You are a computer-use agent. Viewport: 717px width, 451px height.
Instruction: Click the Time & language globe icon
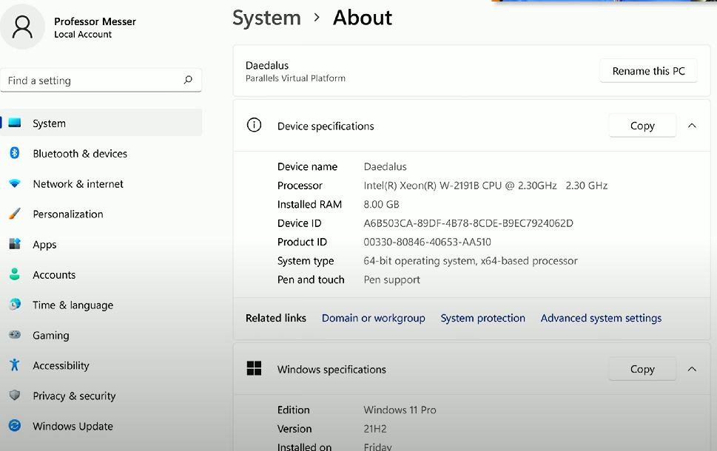tap(15, 305)
